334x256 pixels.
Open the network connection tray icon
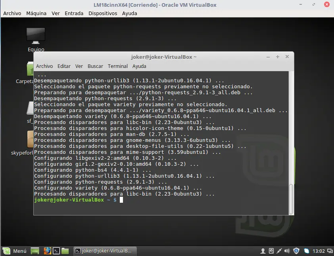[279, 251]
